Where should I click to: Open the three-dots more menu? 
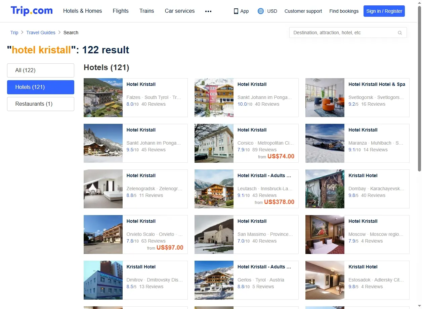coord(208,11)
